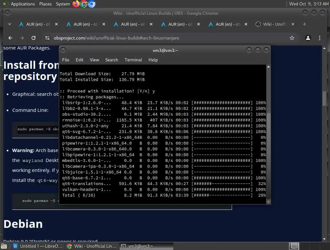This screenshot has height=250, width=330.
Task: Close the fourth AUR (en) tab
Action: click(198, 24)
